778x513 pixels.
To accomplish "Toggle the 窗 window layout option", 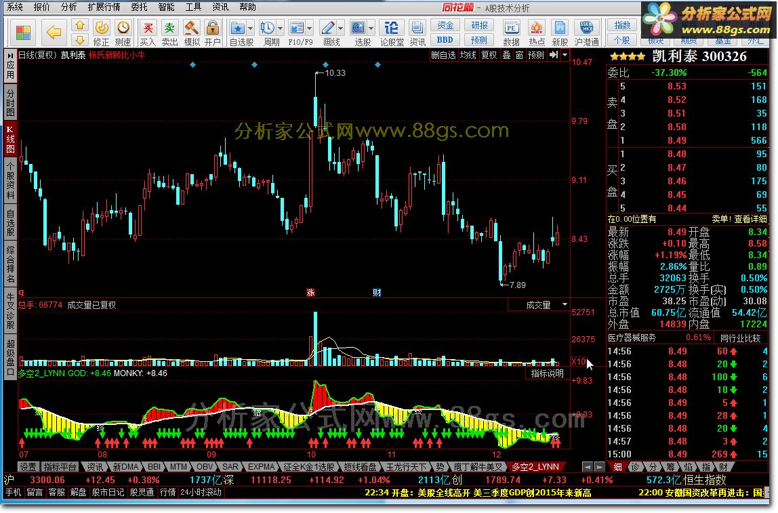I will (x=520, y=55).
